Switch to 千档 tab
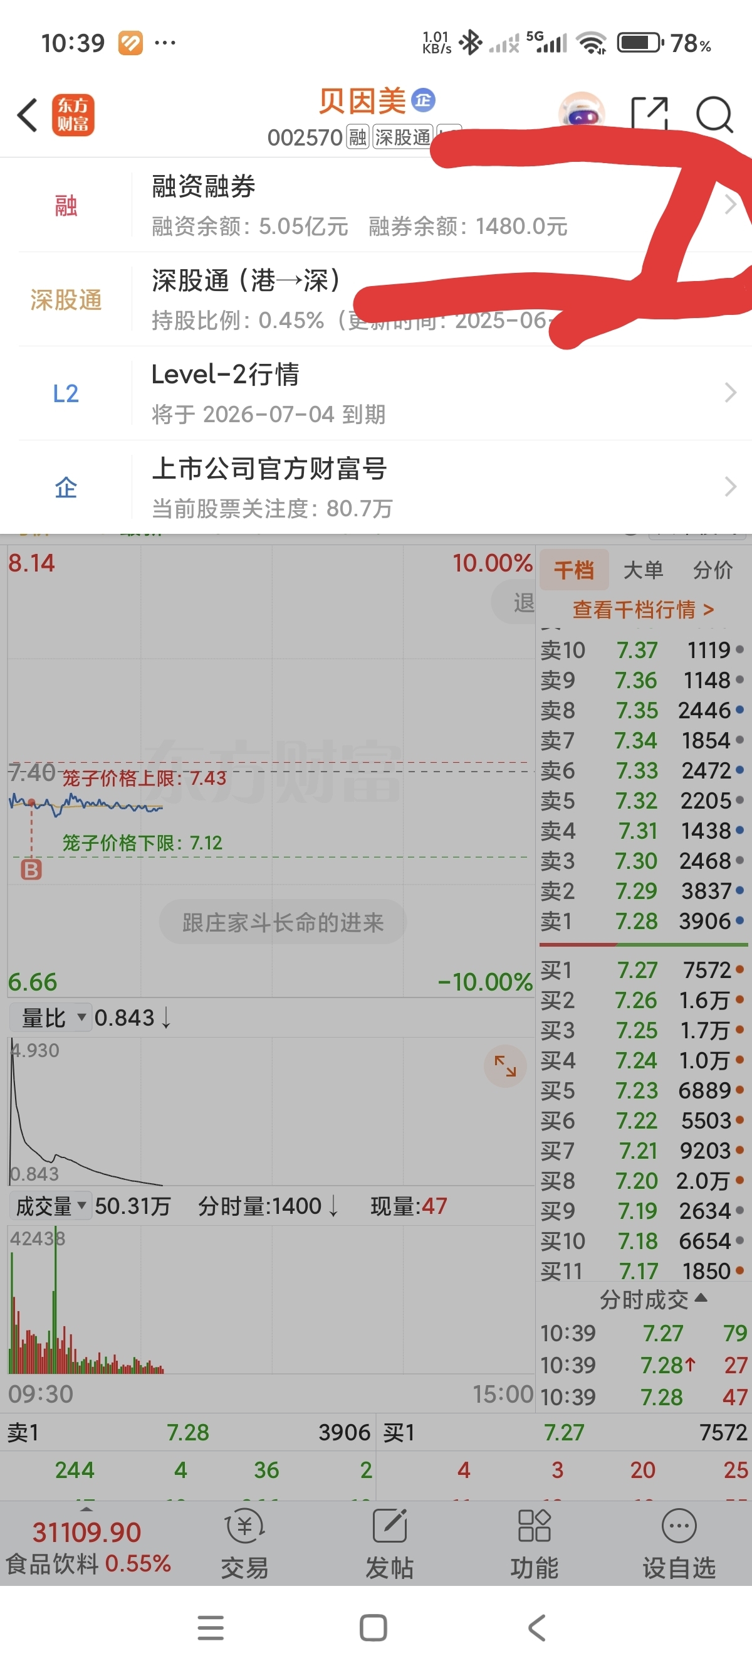The image size is (752, 1675). click(574, 570)
